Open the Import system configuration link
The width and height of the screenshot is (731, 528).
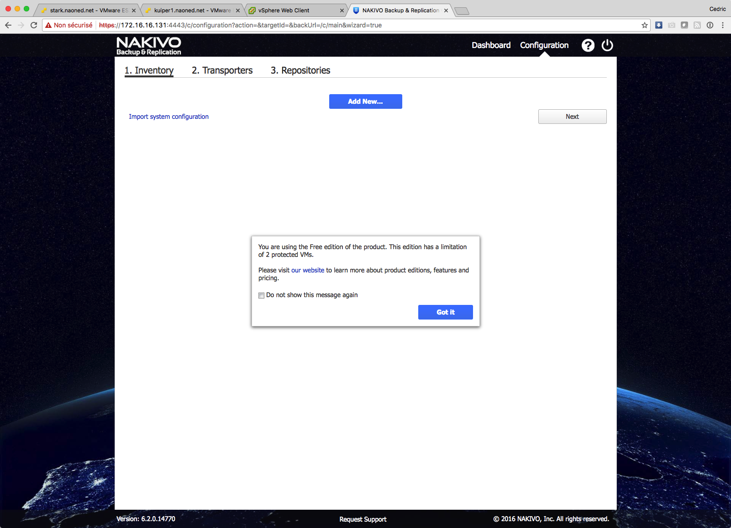click(x=168, y=117)
